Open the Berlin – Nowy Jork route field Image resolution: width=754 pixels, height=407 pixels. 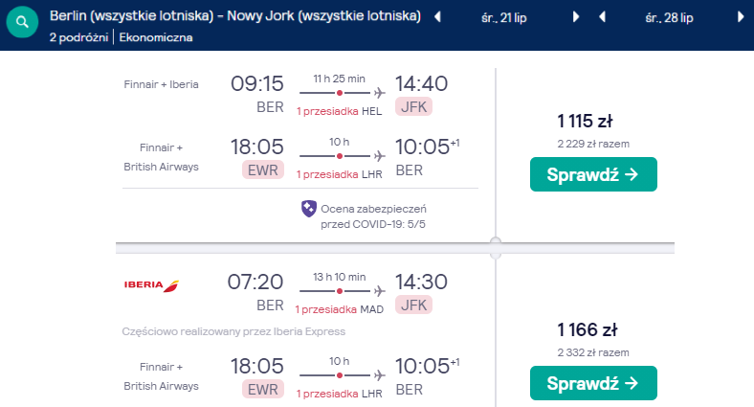coord(235,16)
